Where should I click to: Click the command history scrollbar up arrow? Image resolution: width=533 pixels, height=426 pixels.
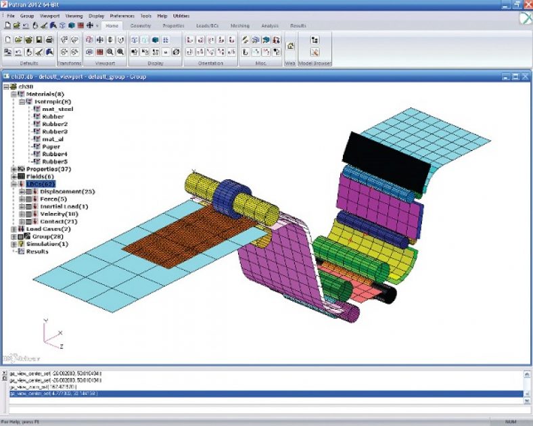(527, 375)
